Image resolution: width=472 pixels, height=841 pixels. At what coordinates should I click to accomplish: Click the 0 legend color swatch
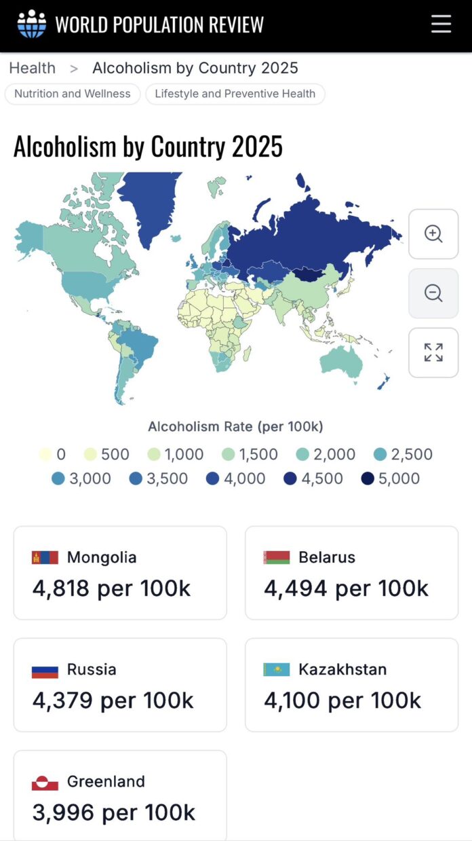pyautogui.click(x=45, y=455)
